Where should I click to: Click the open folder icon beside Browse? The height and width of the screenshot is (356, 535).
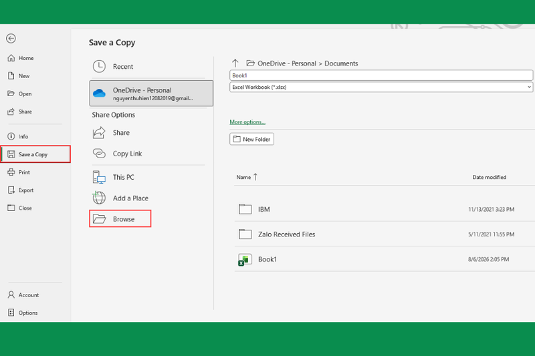point(99,218)
